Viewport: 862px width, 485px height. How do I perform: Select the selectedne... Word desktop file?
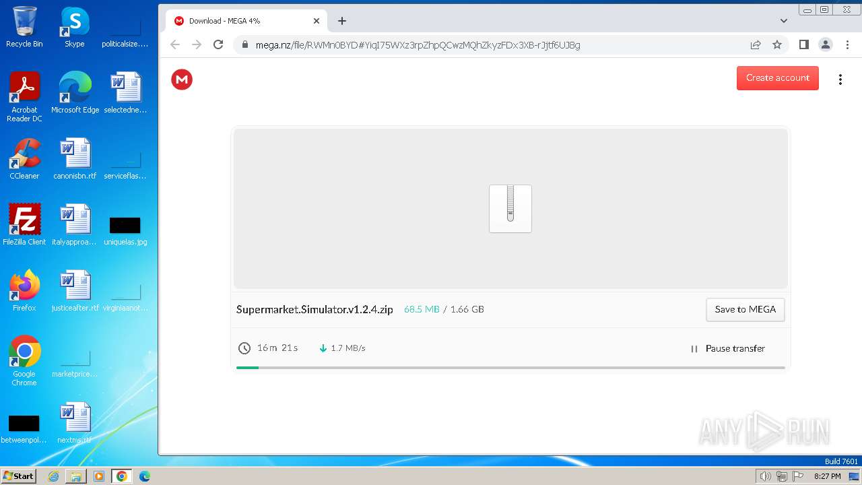pos(125,93)
